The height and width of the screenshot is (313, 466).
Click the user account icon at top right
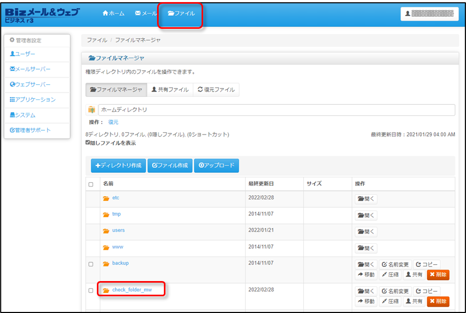[408, 14]
